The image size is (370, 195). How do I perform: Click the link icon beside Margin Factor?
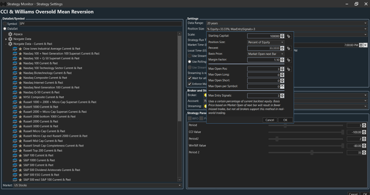(289, 60)
